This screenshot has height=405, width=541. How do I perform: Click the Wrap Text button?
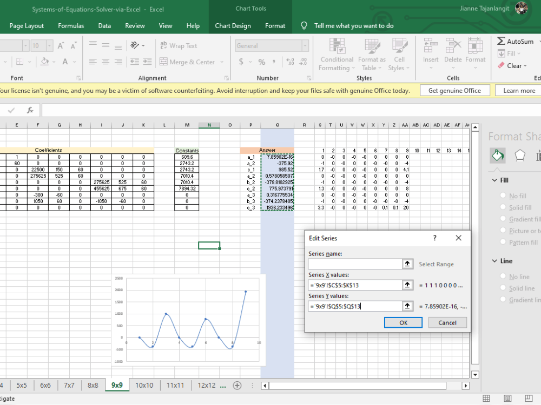click(x=179, y=45)
